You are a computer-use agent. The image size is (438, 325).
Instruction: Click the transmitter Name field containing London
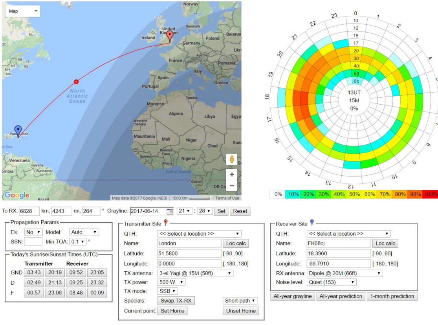(189, 243)
